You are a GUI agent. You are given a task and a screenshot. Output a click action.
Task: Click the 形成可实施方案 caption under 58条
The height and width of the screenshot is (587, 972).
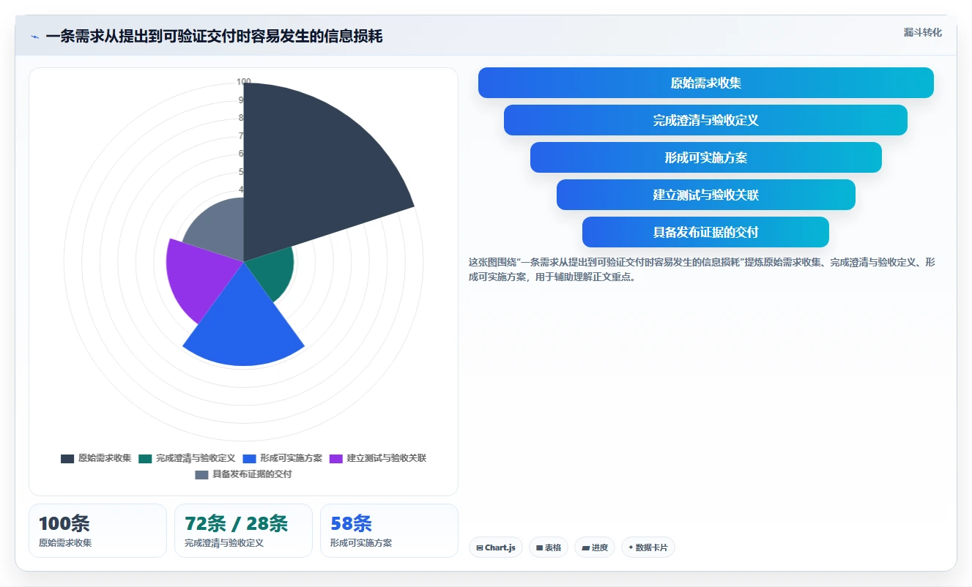click(x=361, y=543)
